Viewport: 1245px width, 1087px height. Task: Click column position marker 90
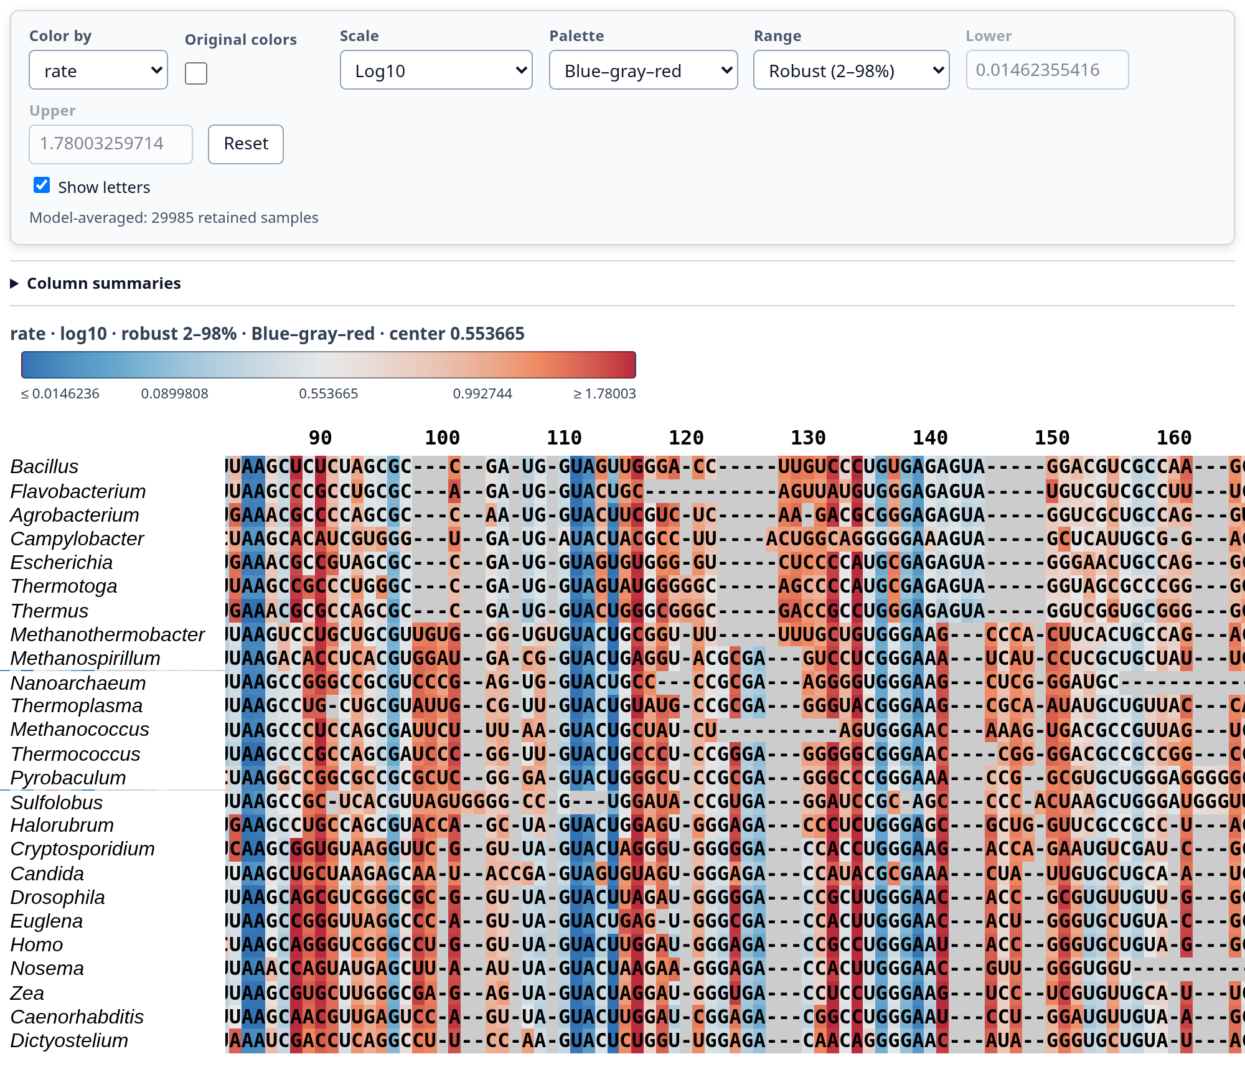tap(321, 438)
